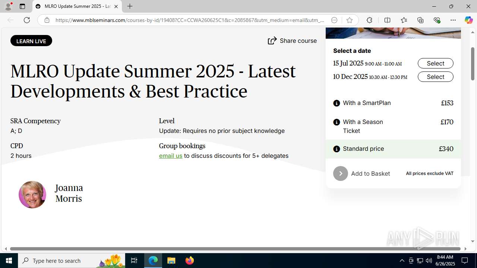The height and width of the screenshot is (268, 477).
Task: Show info for With a Season Ticket
Action: point(337,122)
